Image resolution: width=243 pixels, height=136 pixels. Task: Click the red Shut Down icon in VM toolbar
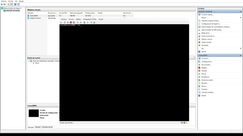(71, 23)
